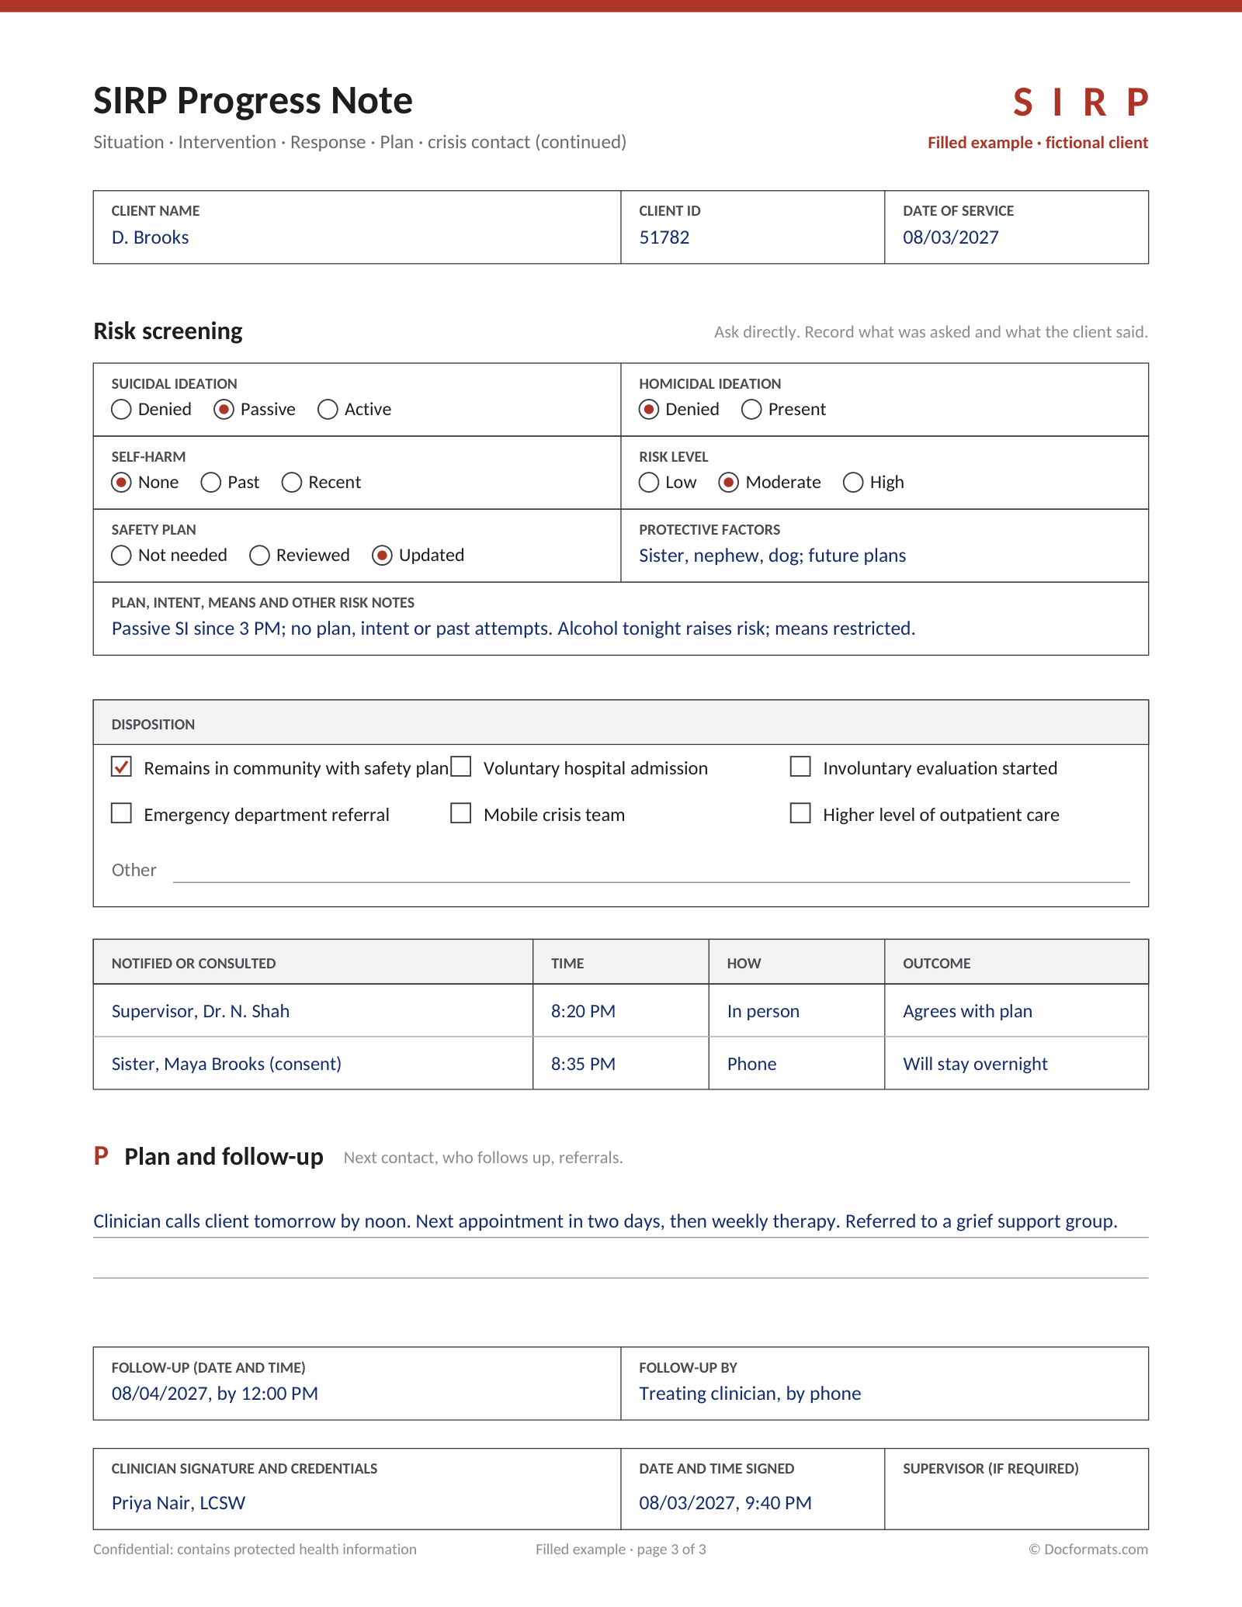Tick Emergency department referral checkbox
Image resolution: width=1242 pixels, height=1607 pixels.
point(121,813)
